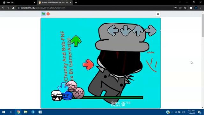The height and width of the screenshot is (115, 204).
Task: Open the notification center icon
Action: [199, 112]
